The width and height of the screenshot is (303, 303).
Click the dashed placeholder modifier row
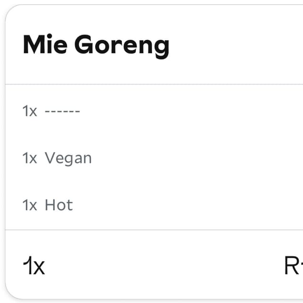tap(52, 111)
